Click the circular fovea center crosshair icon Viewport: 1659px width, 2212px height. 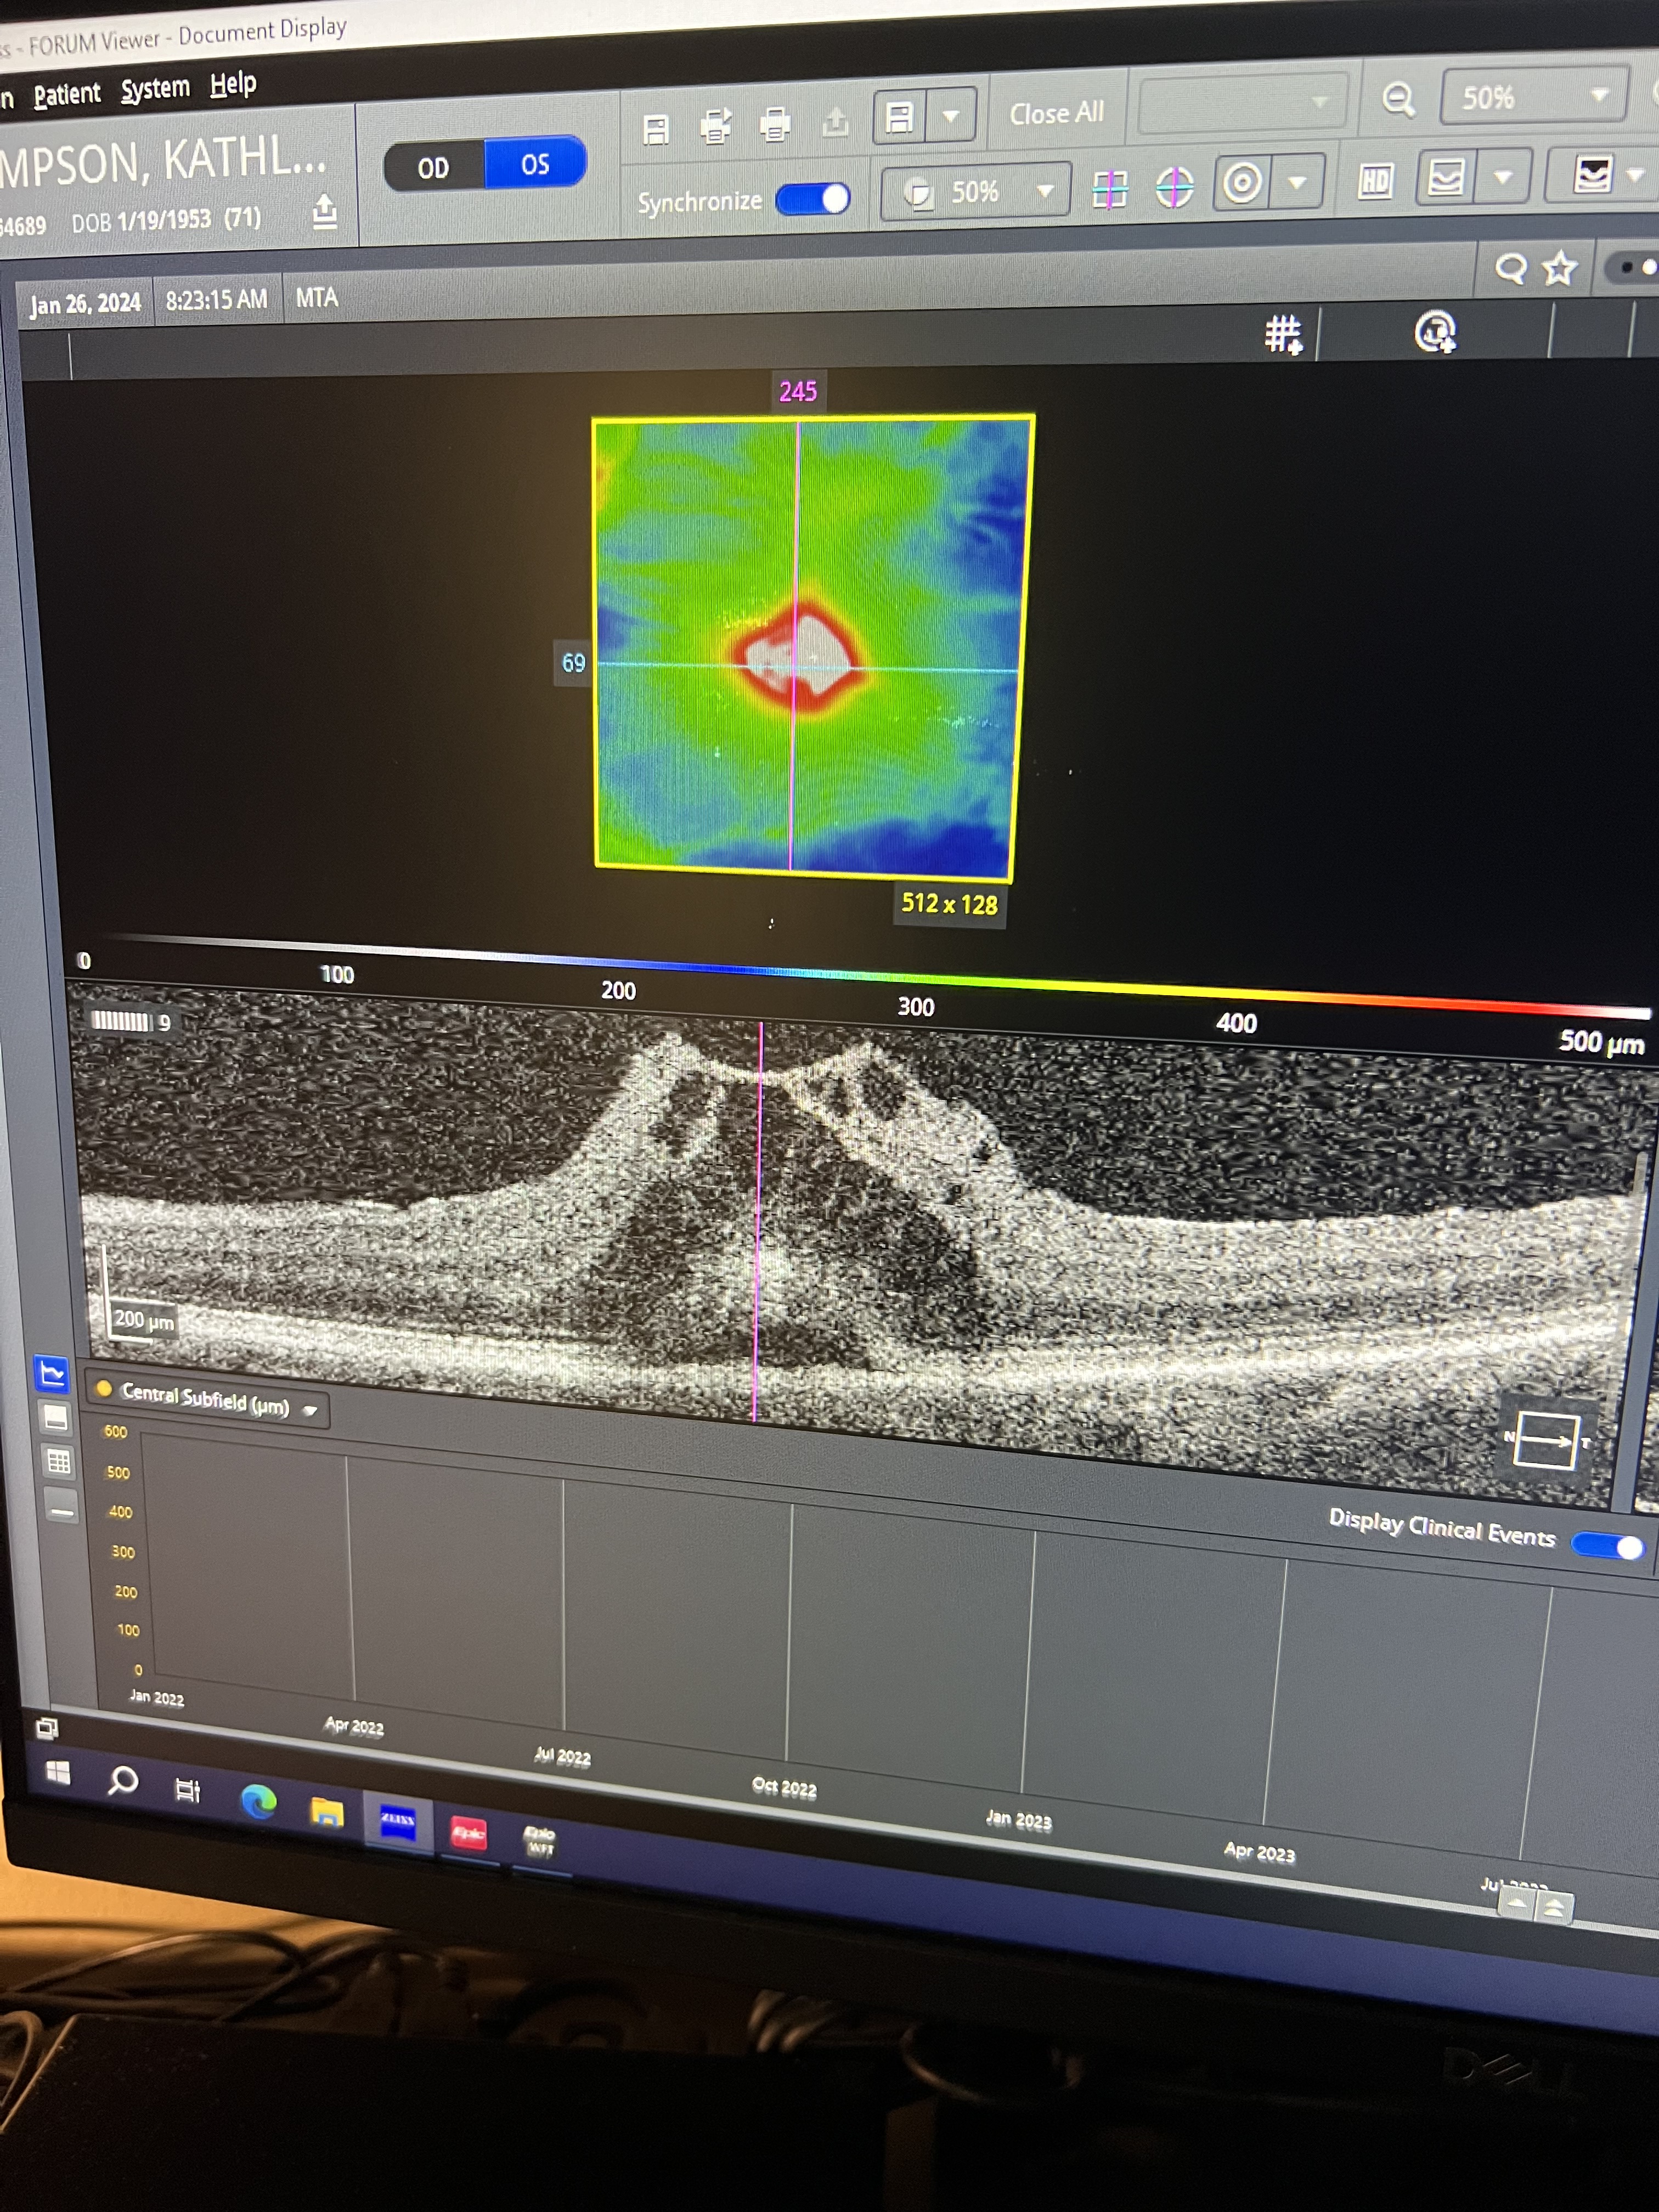1174,186
